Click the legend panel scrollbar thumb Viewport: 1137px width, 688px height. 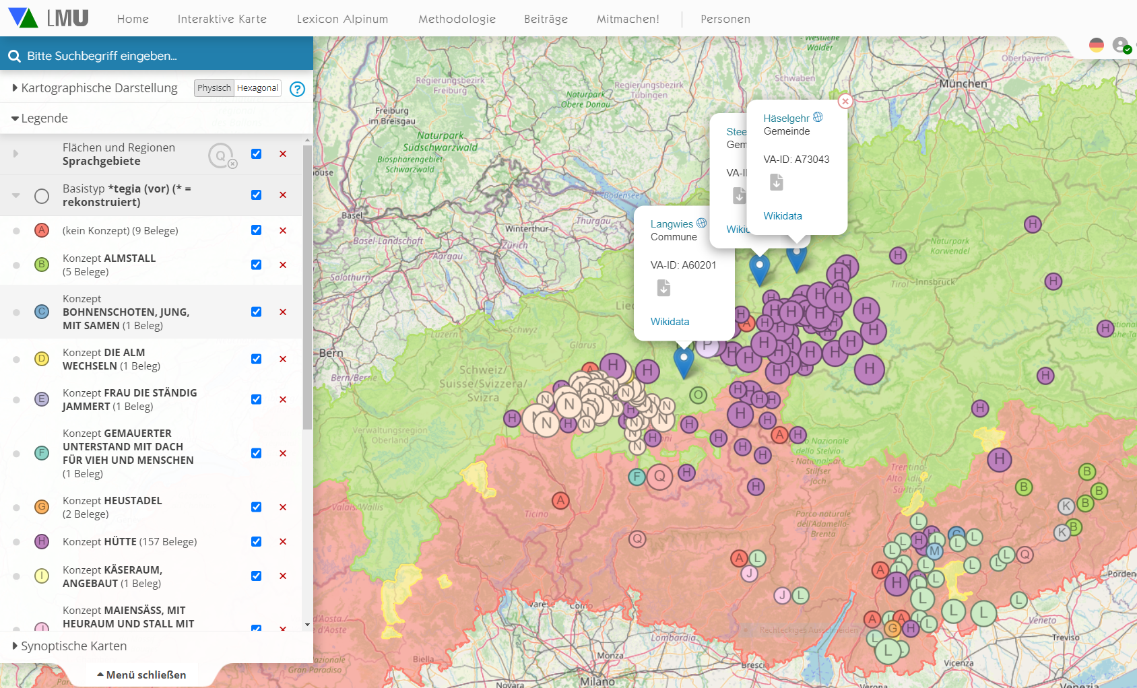(x=307, y=287)
